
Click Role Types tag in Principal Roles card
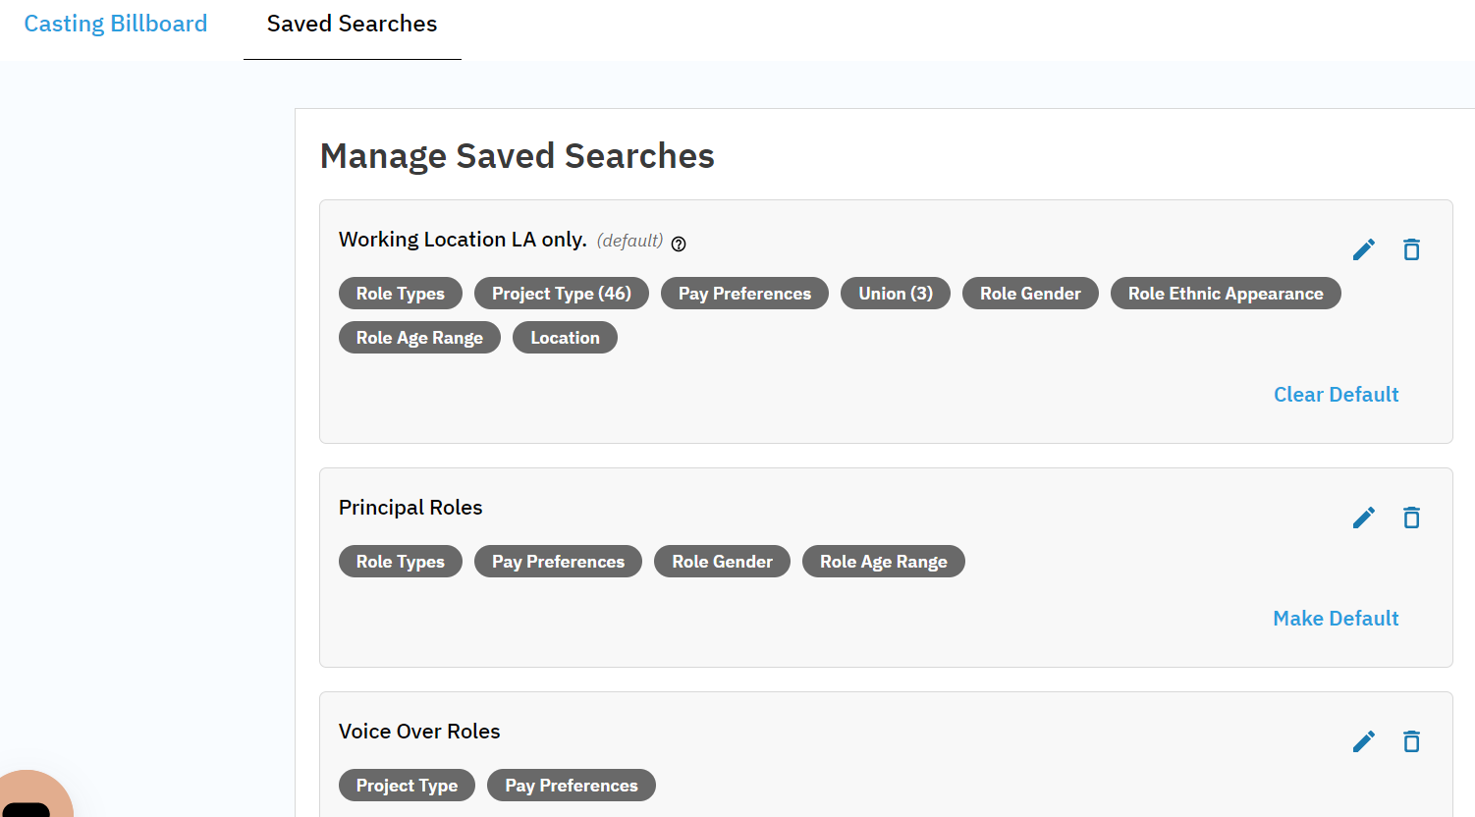point(401,562)
